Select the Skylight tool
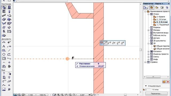Image resolution: width=171 pixels, height=96 pixels. pos(9,23)
